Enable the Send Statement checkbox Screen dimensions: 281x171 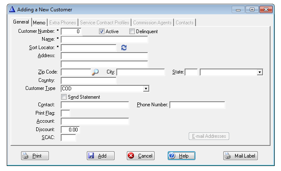click(64, 97)
